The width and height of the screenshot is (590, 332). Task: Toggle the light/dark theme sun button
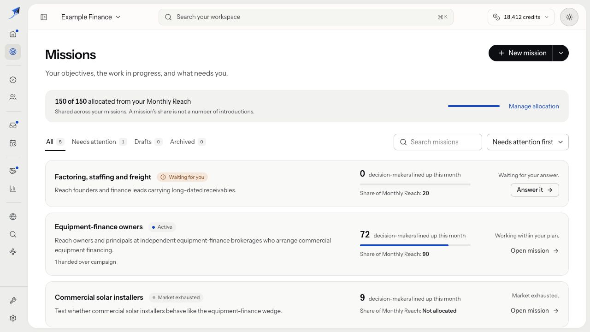click(x=569, y=17)
